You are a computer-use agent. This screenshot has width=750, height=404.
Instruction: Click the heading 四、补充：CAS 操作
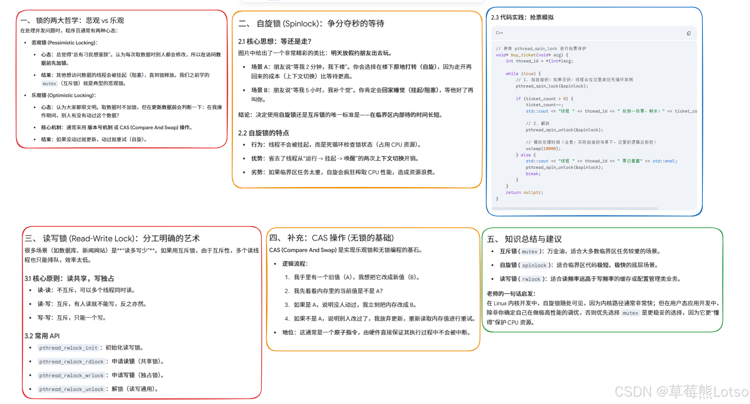tap(331, 238)
